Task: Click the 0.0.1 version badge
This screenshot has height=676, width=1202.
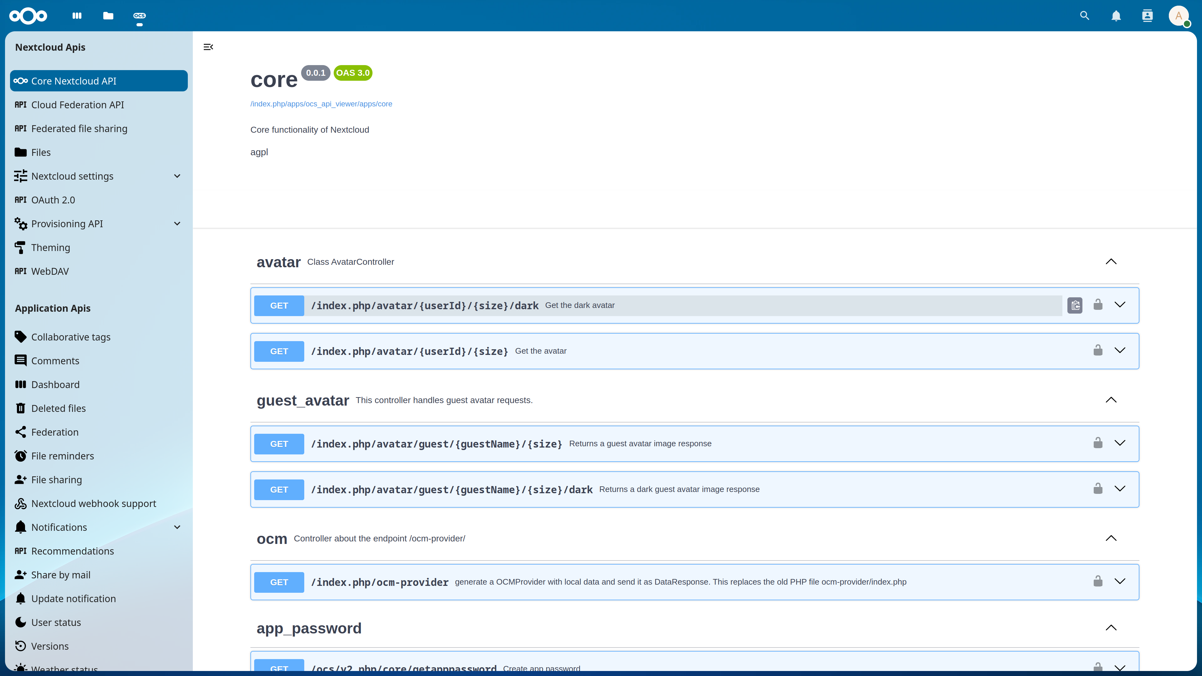Action: (316, 73)
